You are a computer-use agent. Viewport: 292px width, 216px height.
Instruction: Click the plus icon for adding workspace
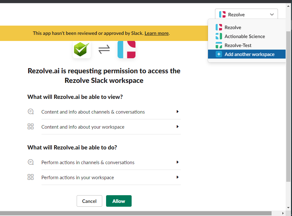click(219, 54)
